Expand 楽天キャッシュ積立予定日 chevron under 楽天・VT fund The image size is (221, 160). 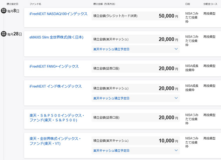(176, 150)
